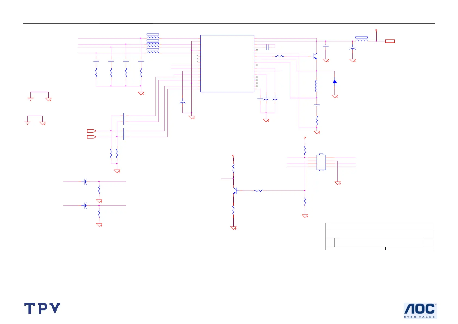Image resolution: width=458 pixels, height=324 pixels.
Task: Select the upper red off-page connector arrow
Action: click(x=92, y=131)
